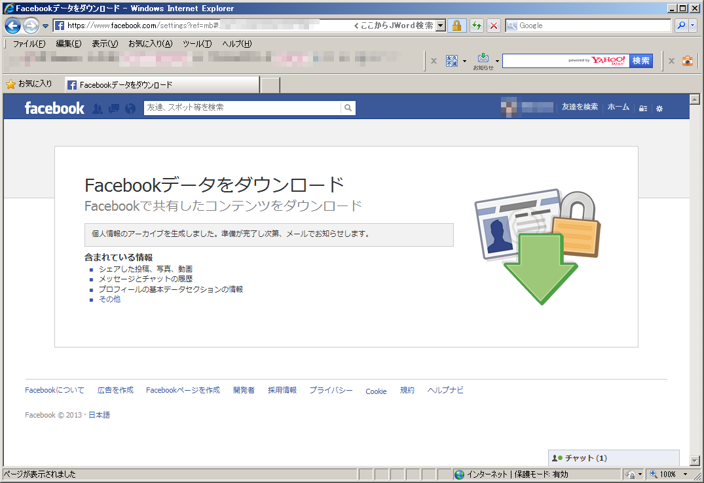Expand the security shield dropdown arrow
704x483 pixels.
click(640, 474)
